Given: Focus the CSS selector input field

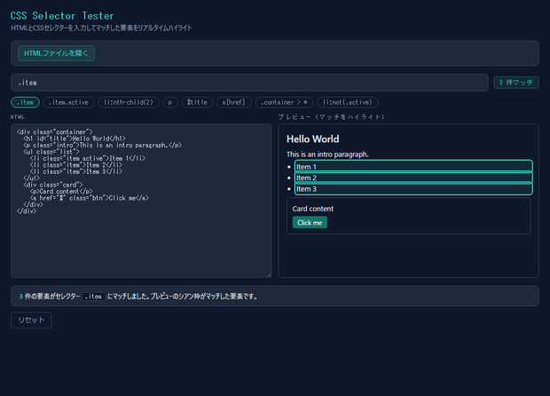Looking at the screenshot, I should coord(249,83).
